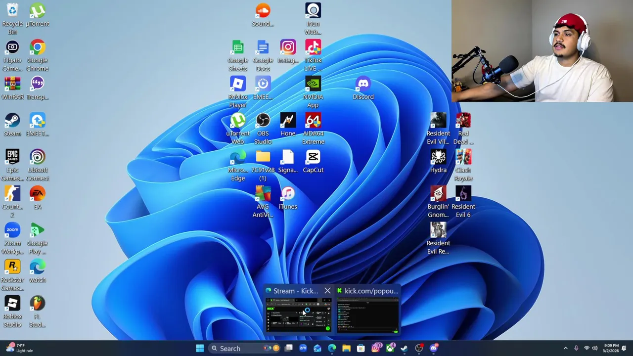Open the Steam desktop shortcut
633x356 pixels.
click(12, 125)
